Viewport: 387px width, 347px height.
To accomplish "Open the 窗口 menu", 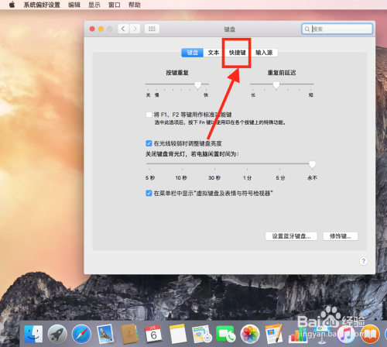I will point(115,5).
